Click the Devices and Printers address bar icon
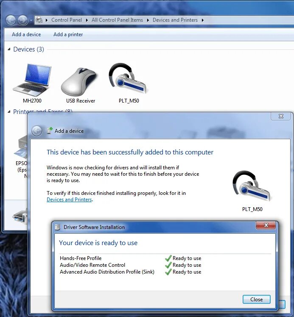The height and width of the screenshot is (317, 294). click(39, 20)
